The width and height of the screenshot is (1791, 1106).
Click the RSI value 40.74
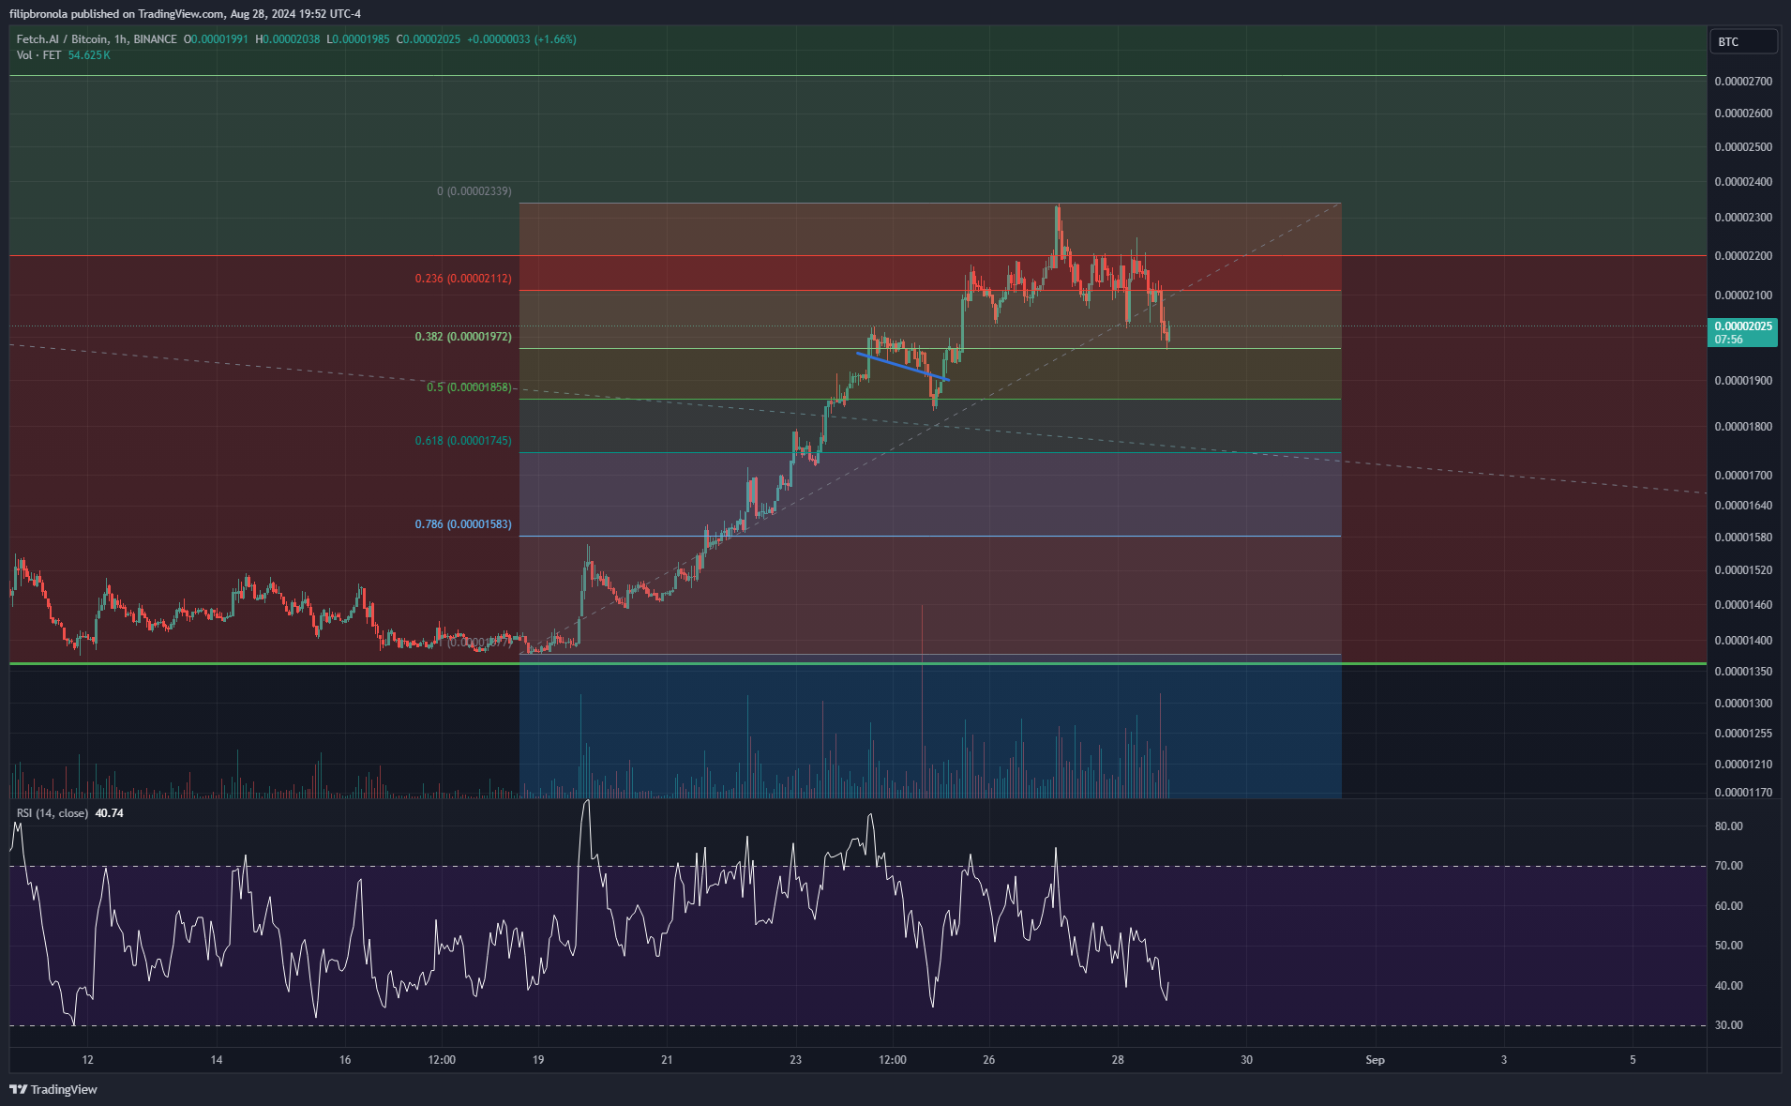[x=109, y=813]
